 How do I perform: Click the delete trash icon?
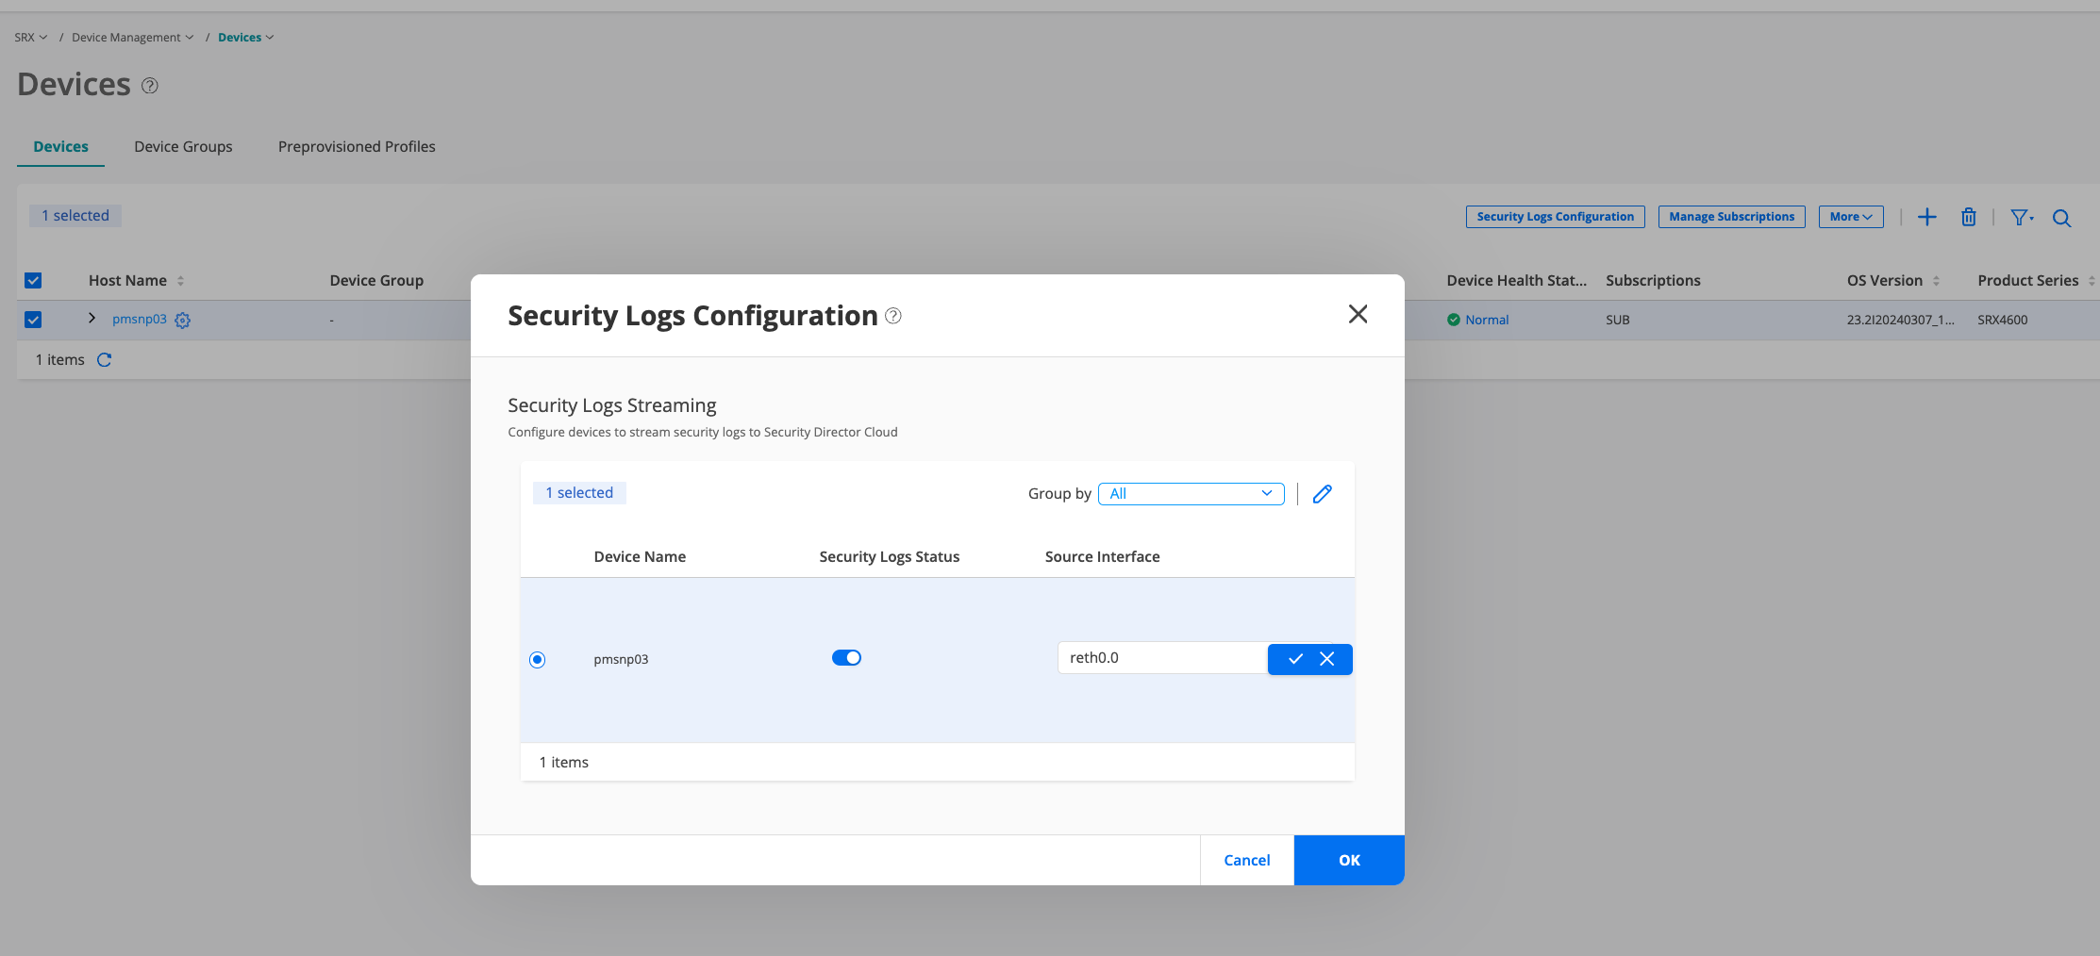click(x=1969, y=217)
